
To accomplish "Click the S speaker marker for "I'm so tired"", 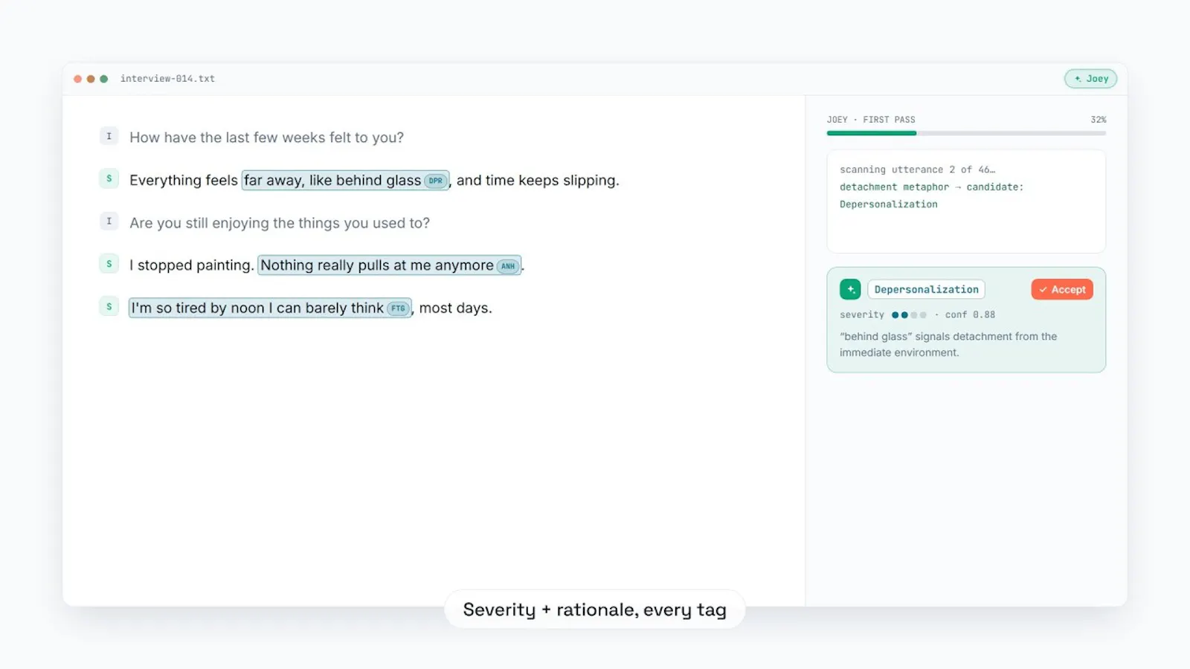I will 109,306.
